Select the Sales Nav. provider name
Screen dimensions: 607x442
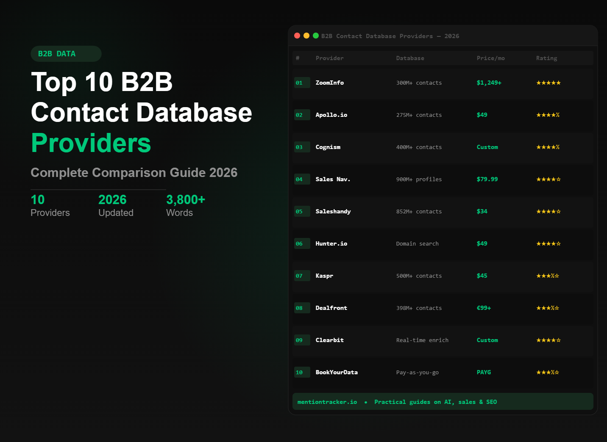pos(333,180)
